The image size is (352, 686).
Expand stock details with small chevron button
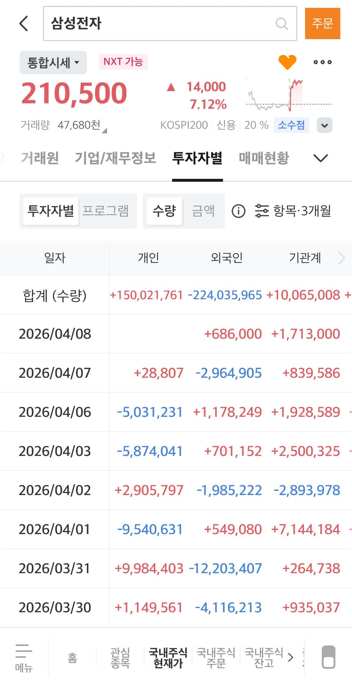click(324, 125)
